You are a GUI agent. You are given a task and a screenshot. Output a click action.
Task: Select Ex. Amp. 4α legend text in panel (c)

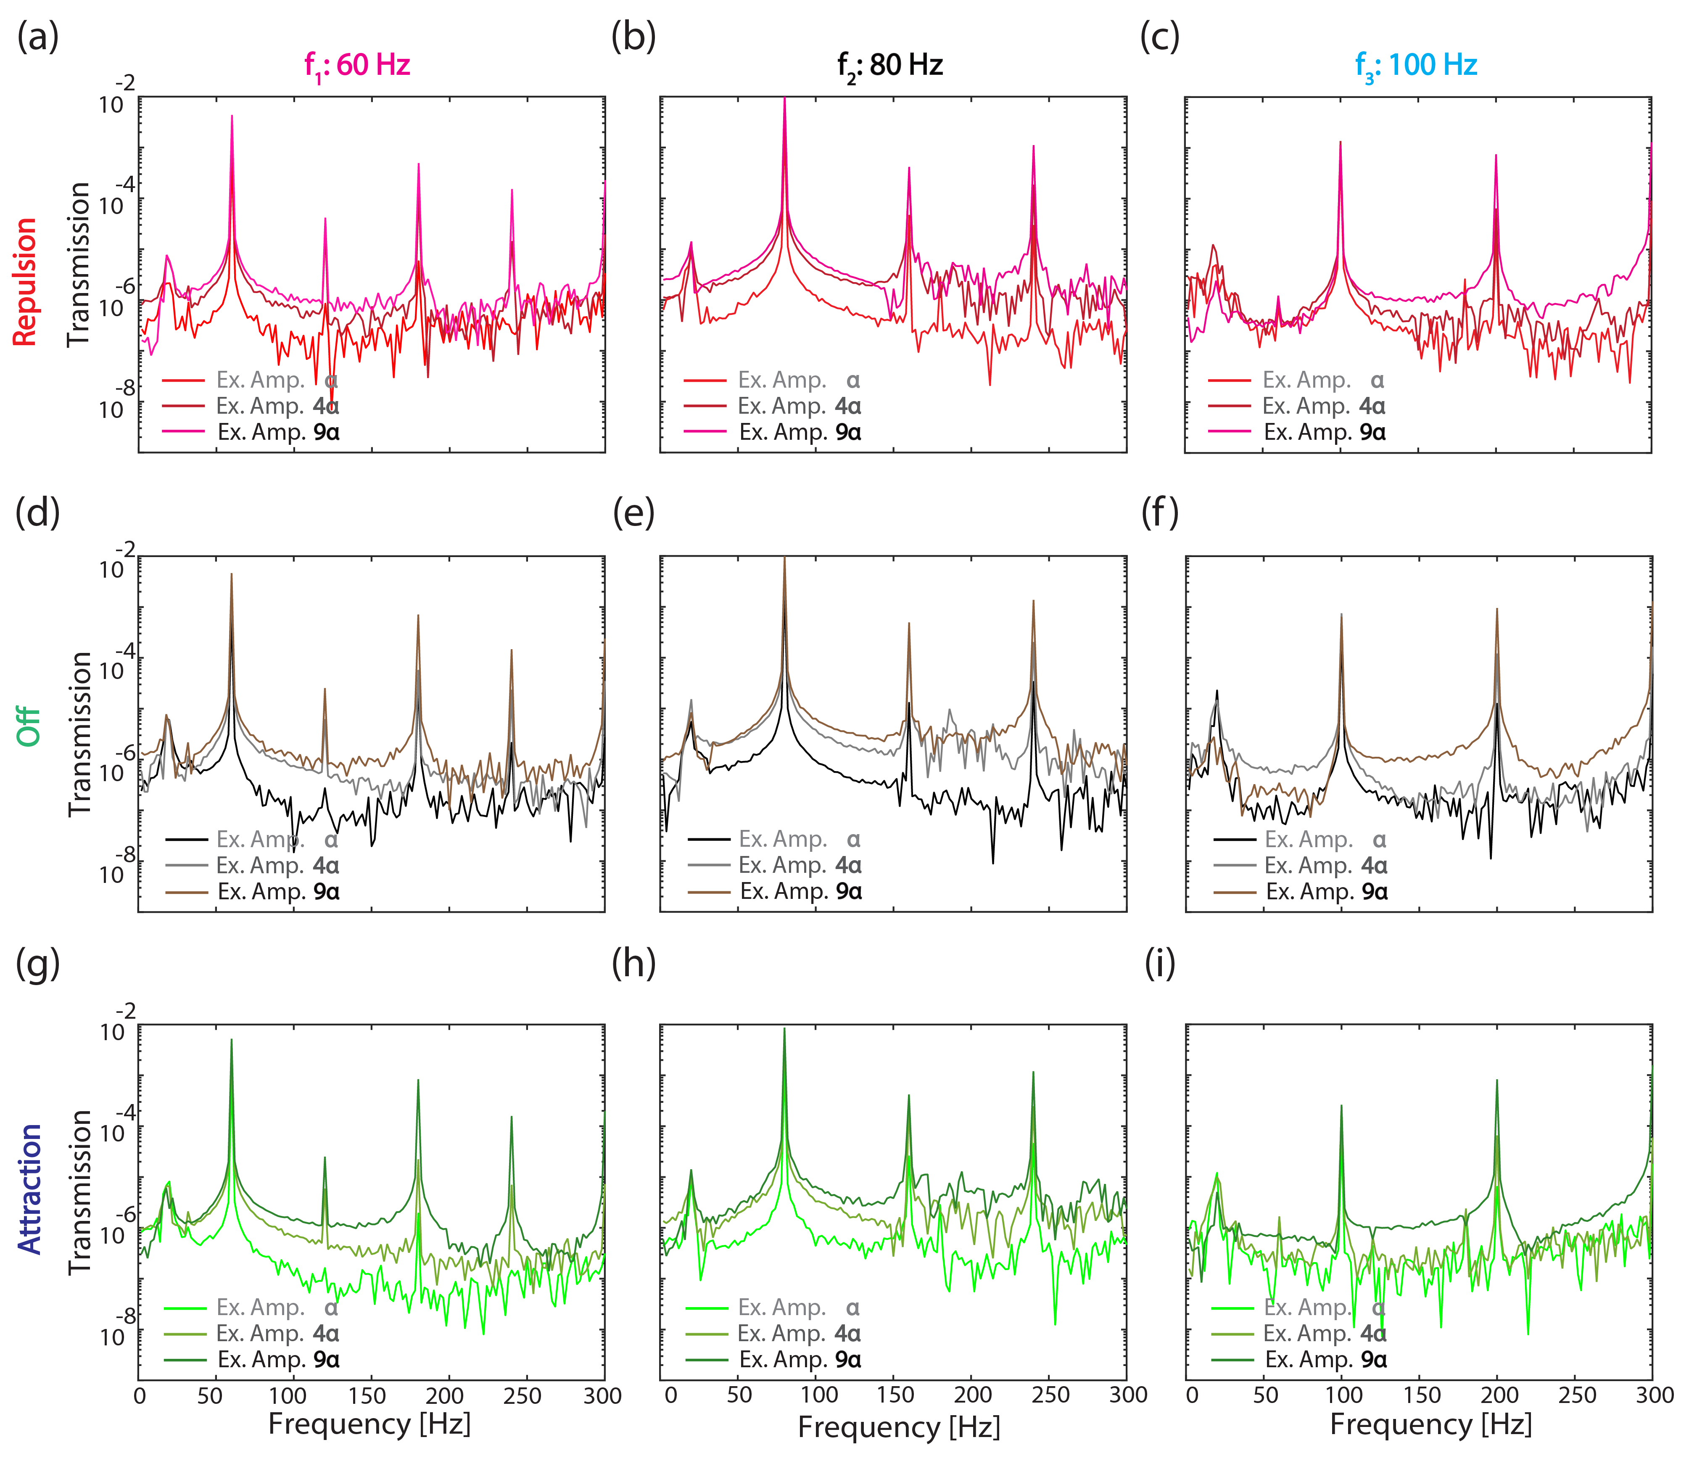click(x=1324, y=406)
